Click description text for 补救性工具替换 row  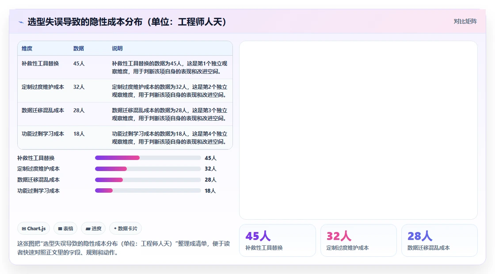170,68
